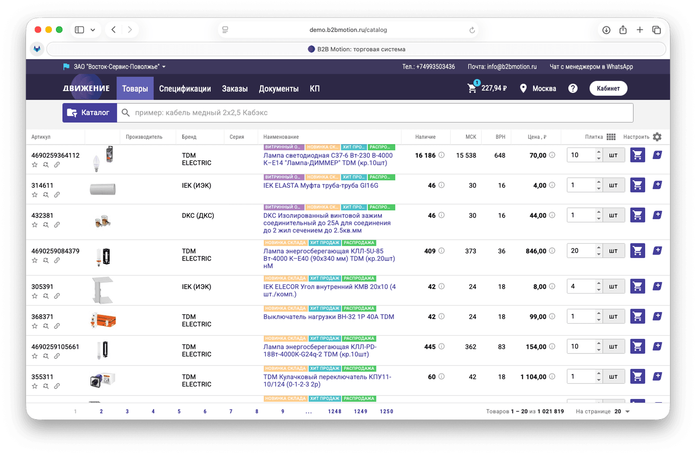Star article 4690259364112 as favorite
This screenshot has height=454, width=696.
click(x=35, y=165)
